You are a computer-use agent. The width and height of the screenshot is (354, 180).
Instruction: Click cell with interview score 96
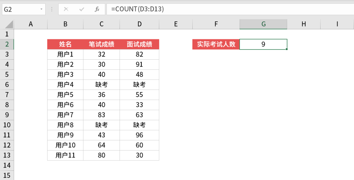139,135
